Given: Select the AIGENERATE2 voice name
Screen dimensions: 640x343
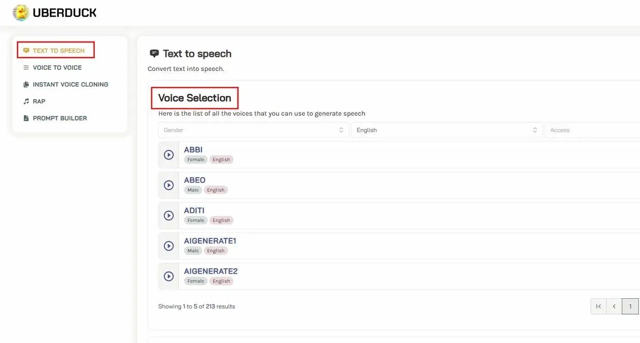Looking at the screenshot, I should click(211, 271).
